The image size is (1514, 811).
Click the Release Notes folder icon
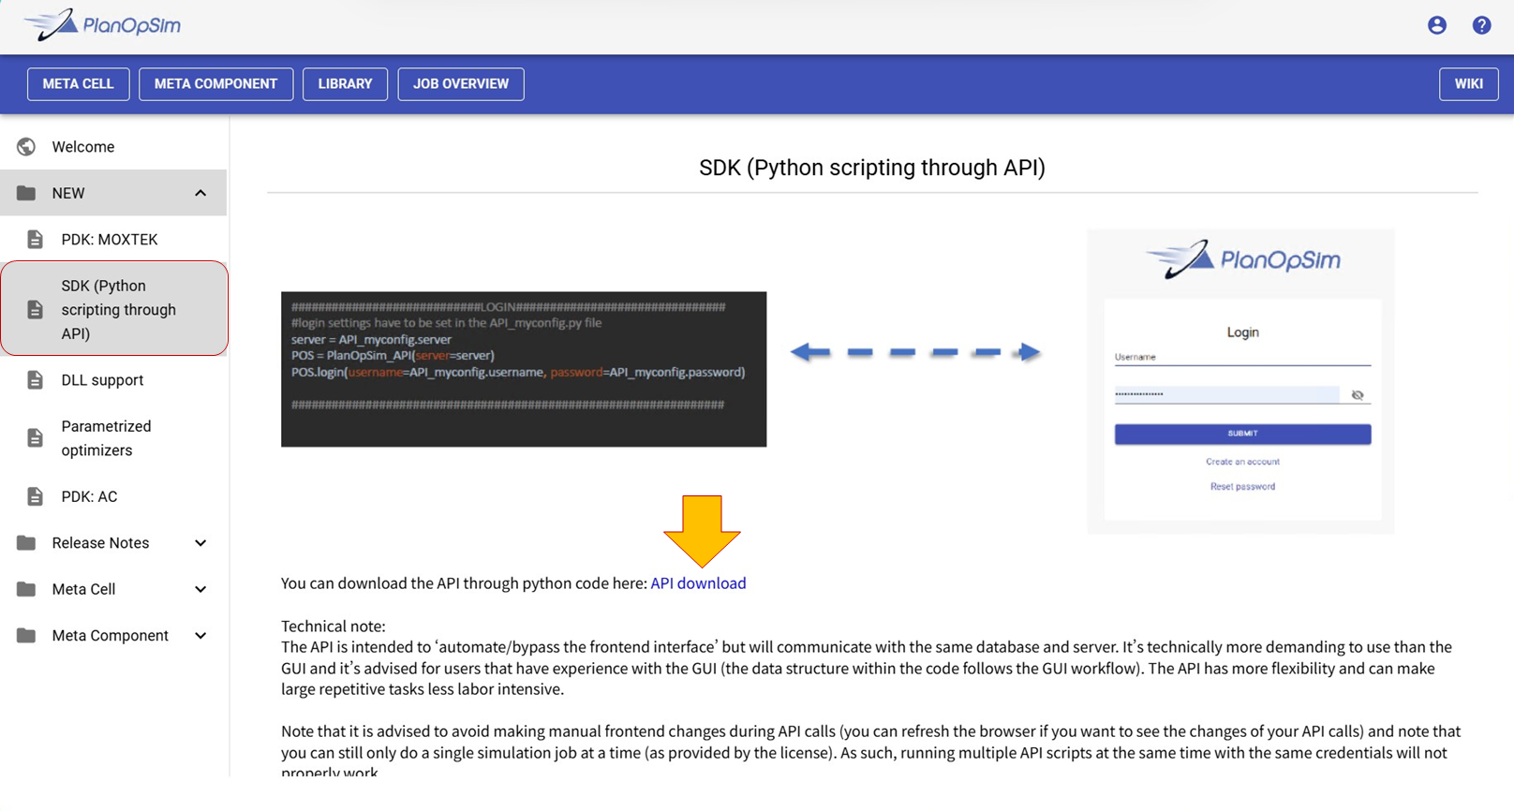[x=26, y=543]
